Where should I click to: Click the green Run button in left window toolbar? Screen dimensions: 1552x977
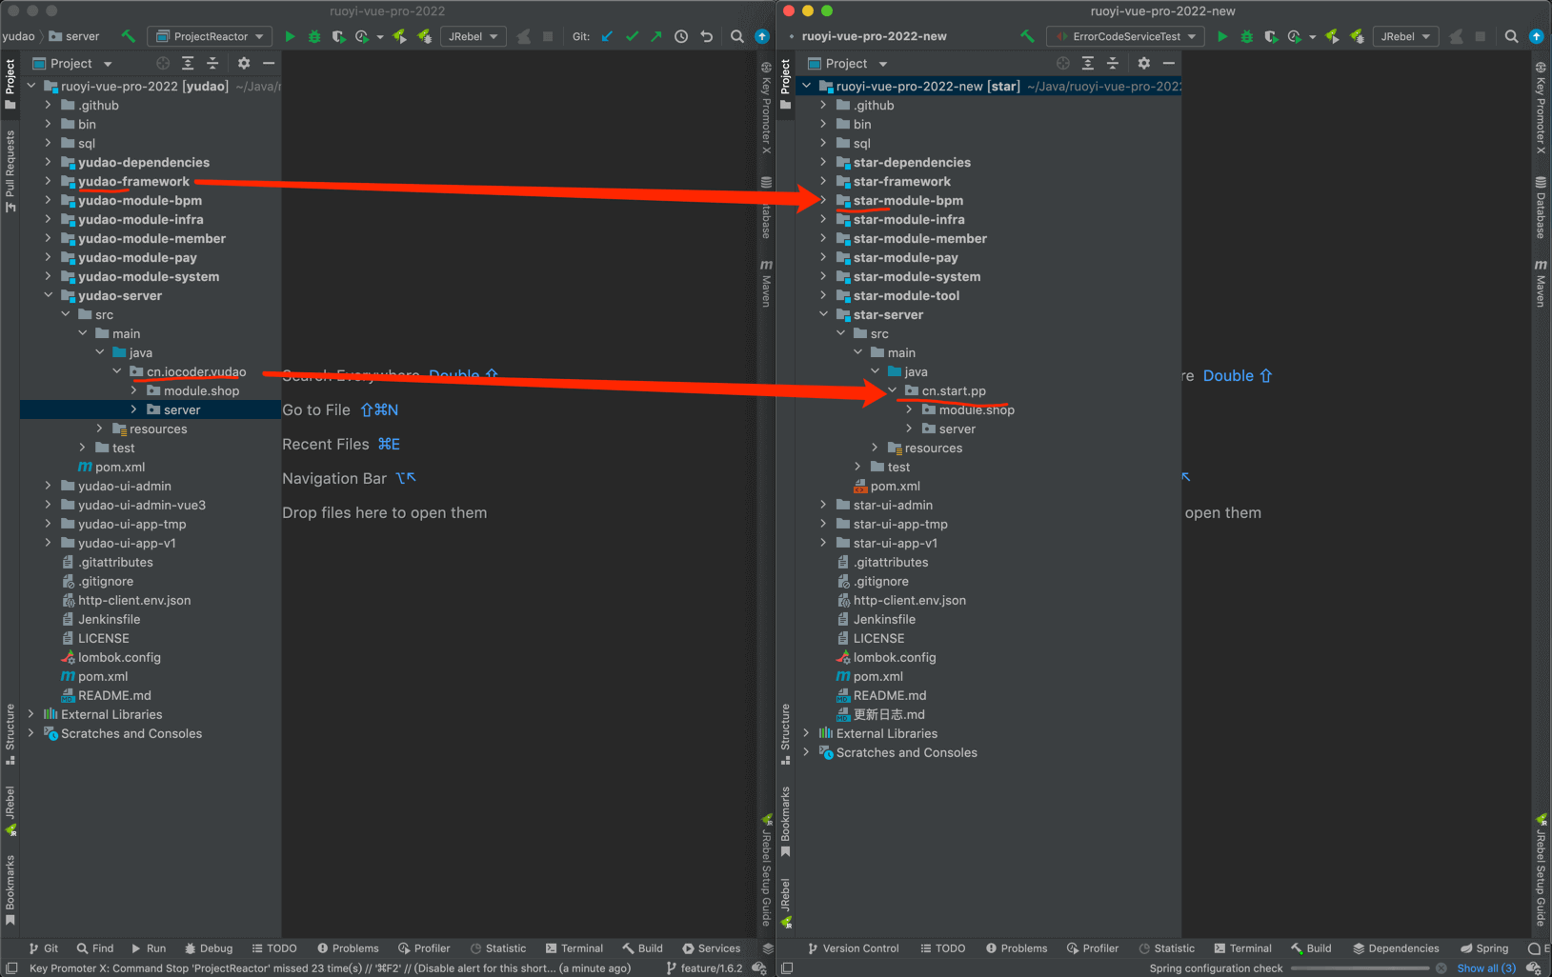(290, 36)
